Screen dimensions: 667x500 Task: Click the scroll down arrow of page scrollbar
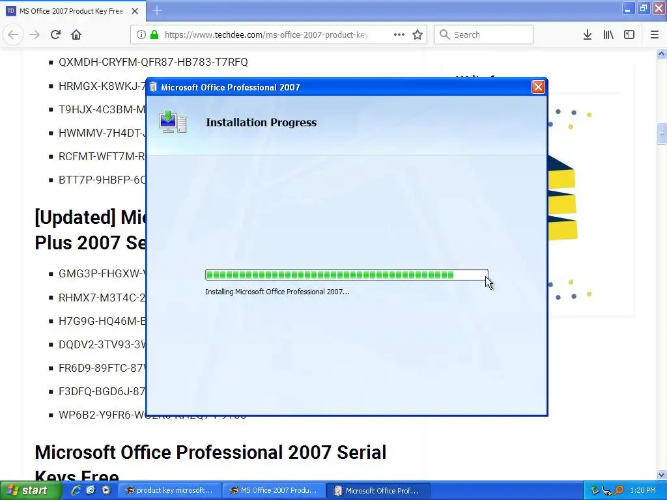(661, 475)
